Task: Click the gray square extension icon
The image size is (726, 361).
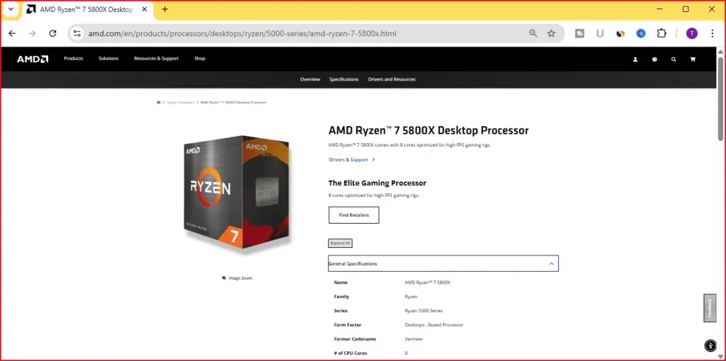Action: (x=579, y=33)
